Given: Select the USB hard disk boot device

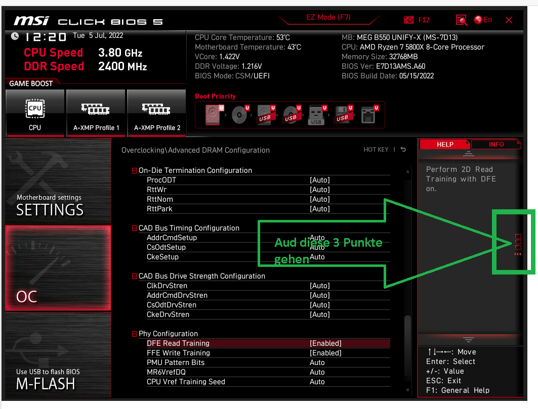Looking at the screenshot, I should click(265, 115).
